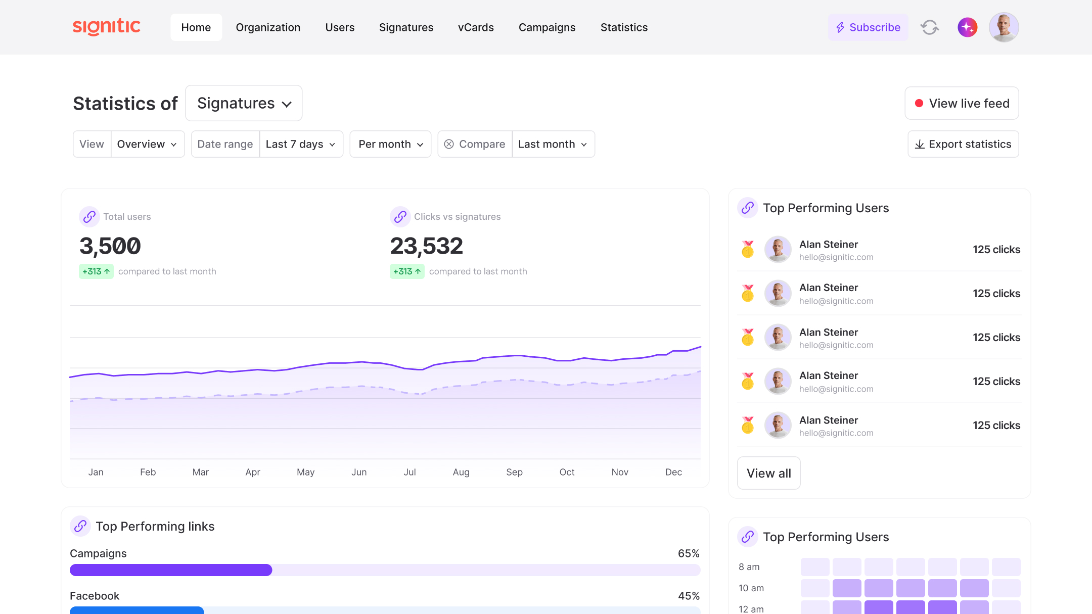Expand the Per month dropdown
Screen dimensions: 1092x614
click(390, 144)
